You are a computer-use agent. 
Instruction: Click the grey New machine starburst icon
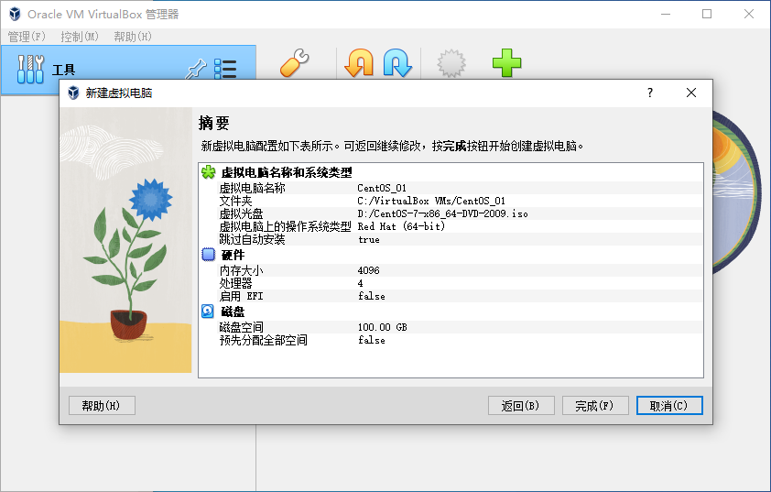click(451, 63)
